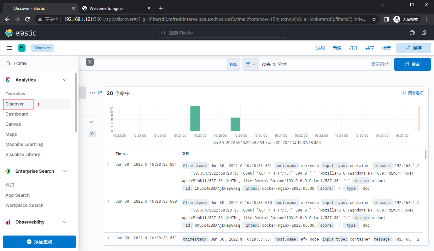This screenshot has width=434, height=251.
Task: Open Overview in Analytics menu
Action: pyautogui.click(x=15, y=94)
